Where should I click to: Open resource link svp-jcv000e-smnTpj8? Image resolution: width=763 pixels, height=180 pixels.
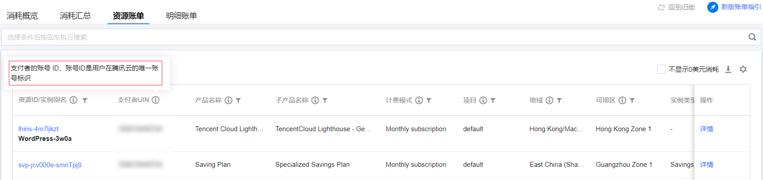click(50, 165)
